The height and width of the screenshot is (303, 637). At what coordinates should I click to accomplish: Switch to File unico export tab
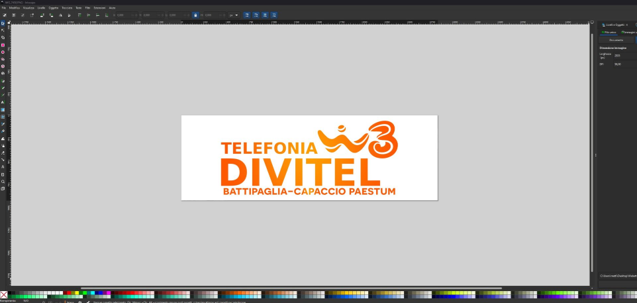tap(609, 32)
